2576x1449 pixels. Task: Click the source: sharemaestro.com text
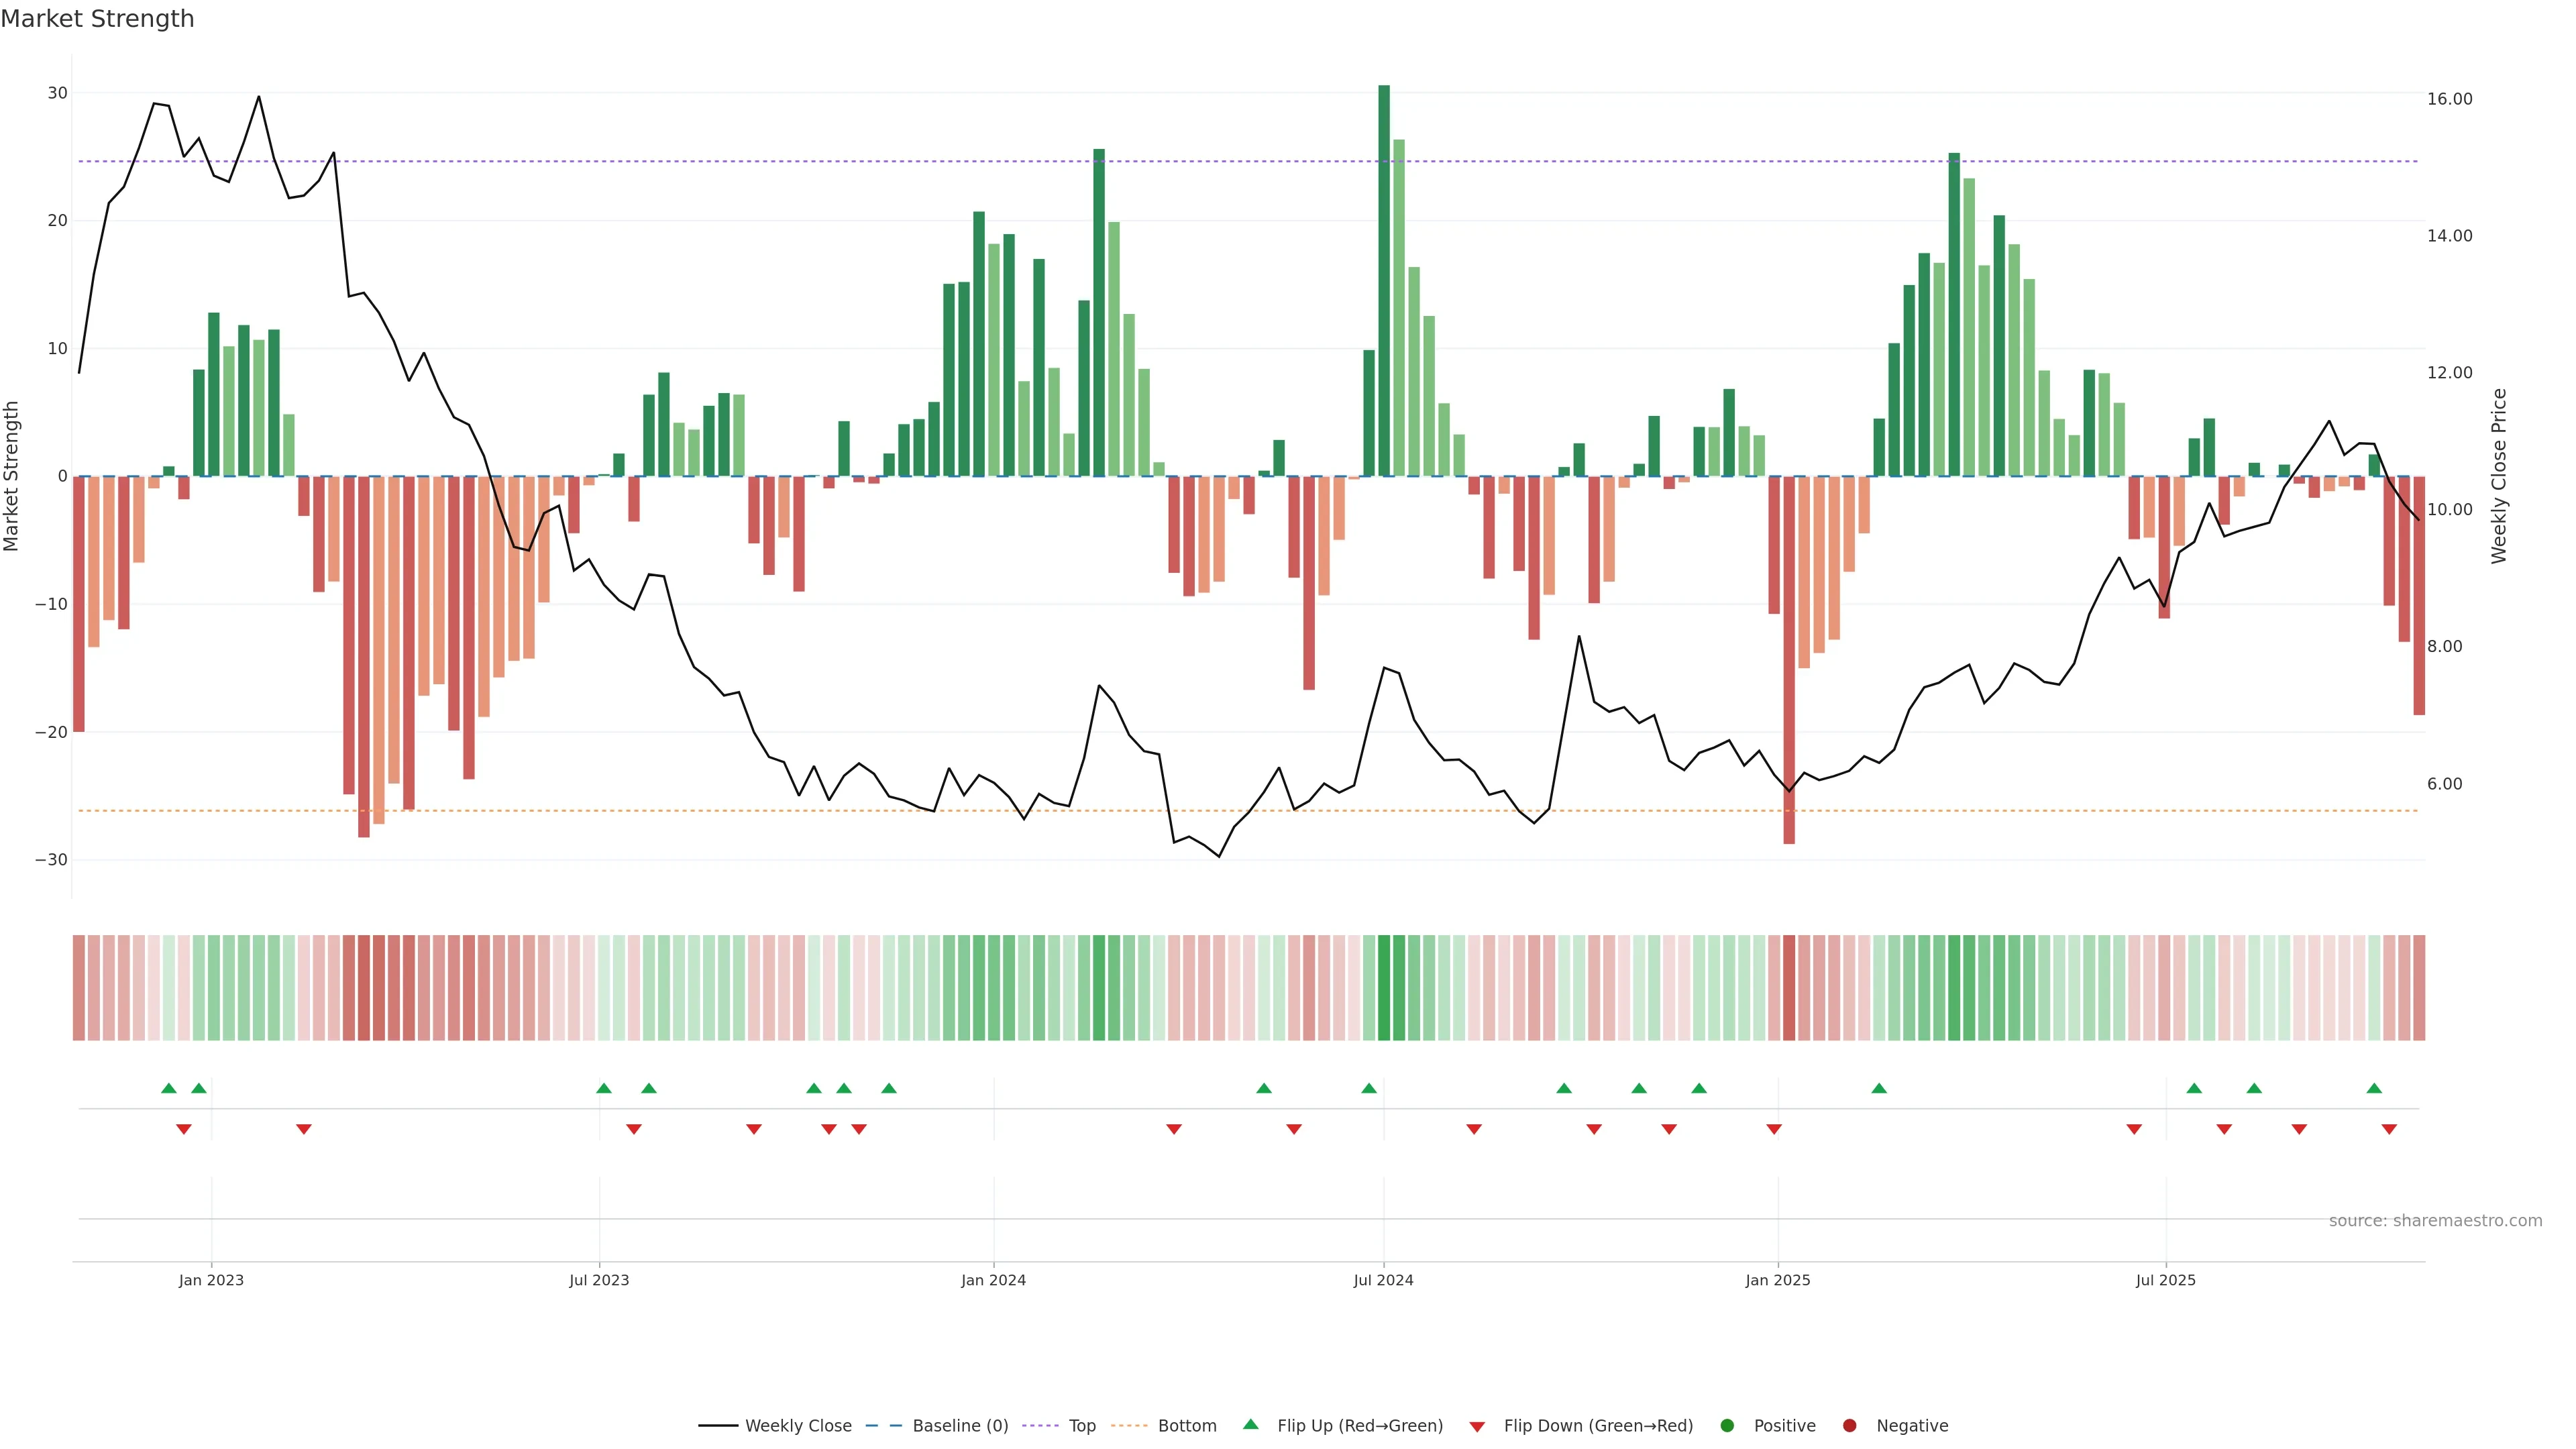click(x=2435, y=1221)
